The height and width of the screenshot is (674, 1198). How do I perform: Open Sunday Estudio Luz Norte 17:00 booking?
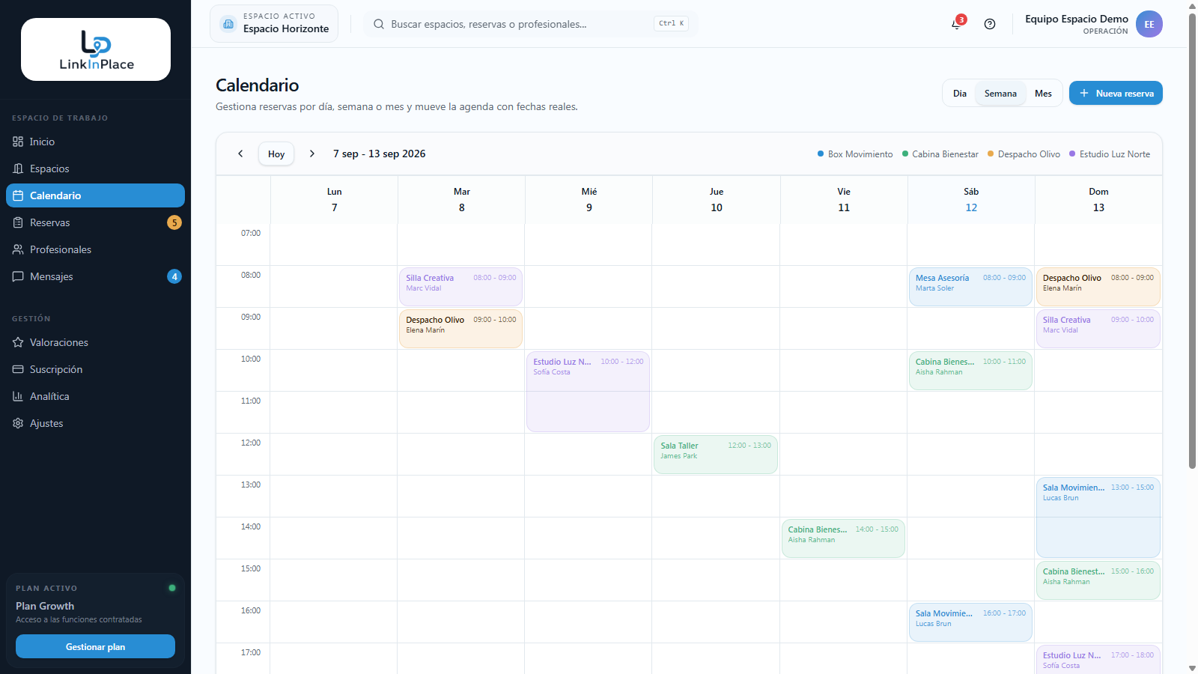1098,660
